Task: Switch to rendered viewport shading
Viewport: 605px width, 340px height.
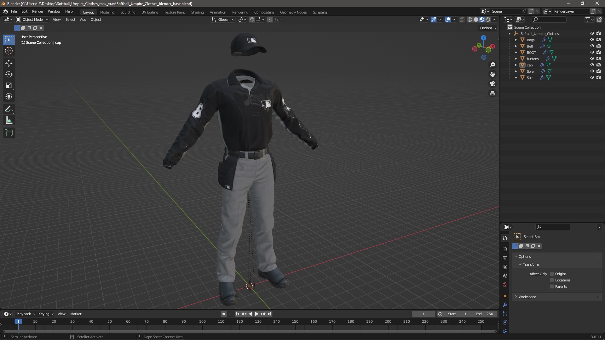Action: click(x=488, y=20)
